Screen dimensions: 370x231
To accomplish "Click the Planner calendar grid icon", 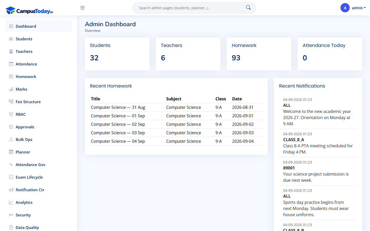I will 11,152.
